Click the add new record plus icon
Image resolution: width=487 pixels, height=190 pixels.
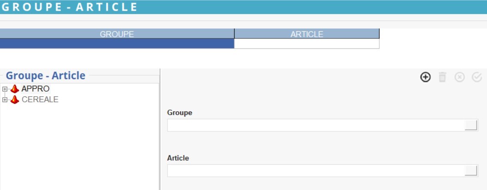tap(425, 77)
